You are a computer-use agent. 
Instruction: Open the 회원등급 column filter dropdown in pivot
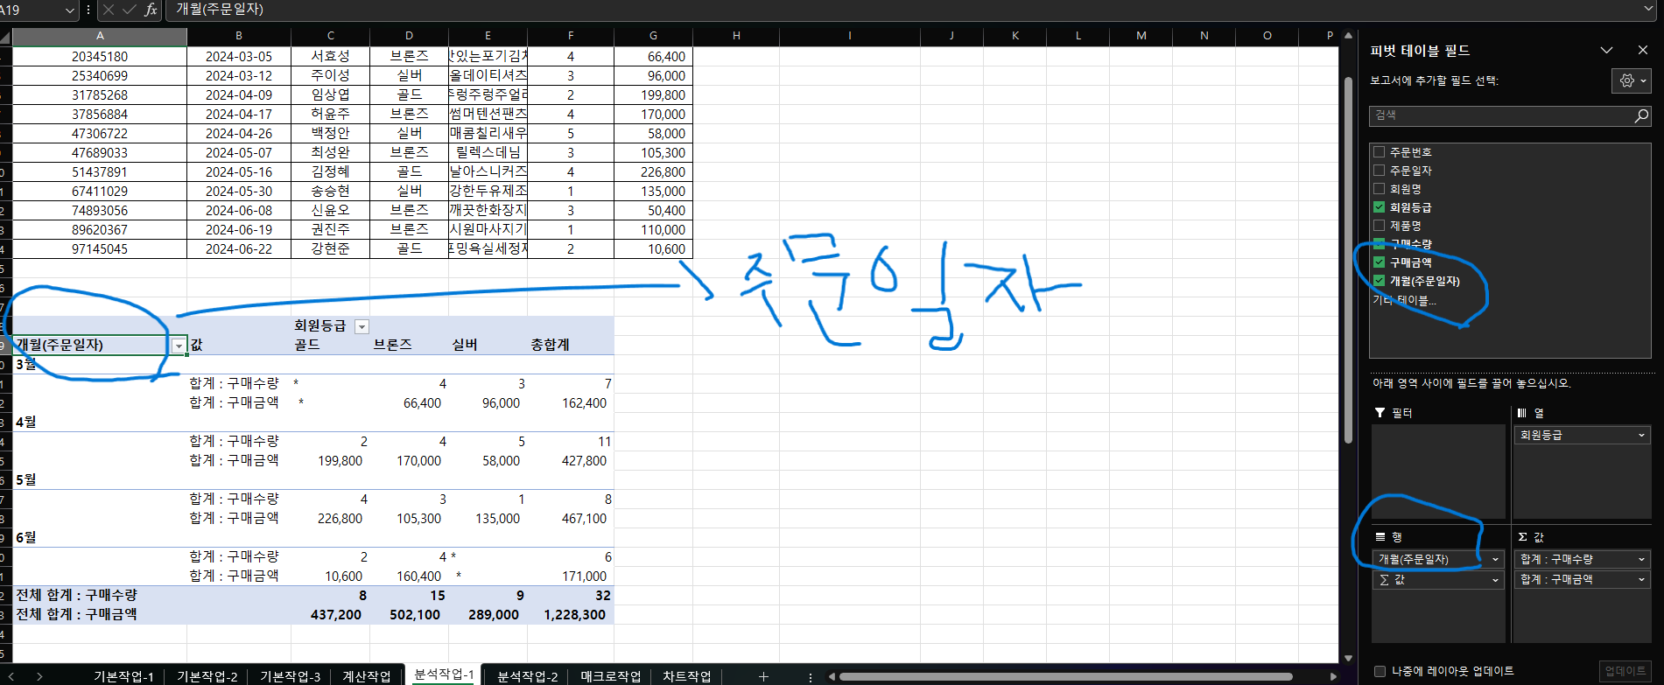click(362, 326)
